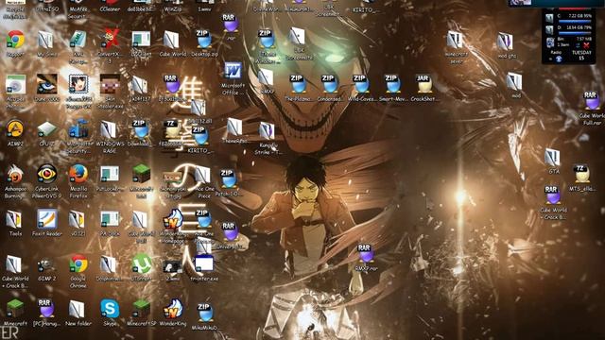This screenshot has height=340, width=605.
Task: Open the New folder icon
Action: tap(77, 309)
